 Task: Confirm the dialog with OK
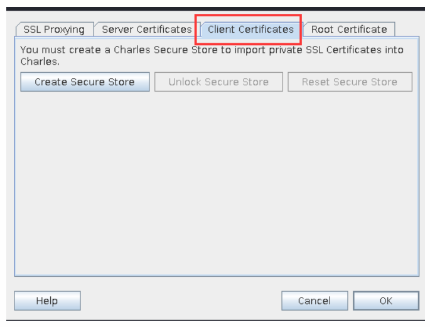pos(386,301)
